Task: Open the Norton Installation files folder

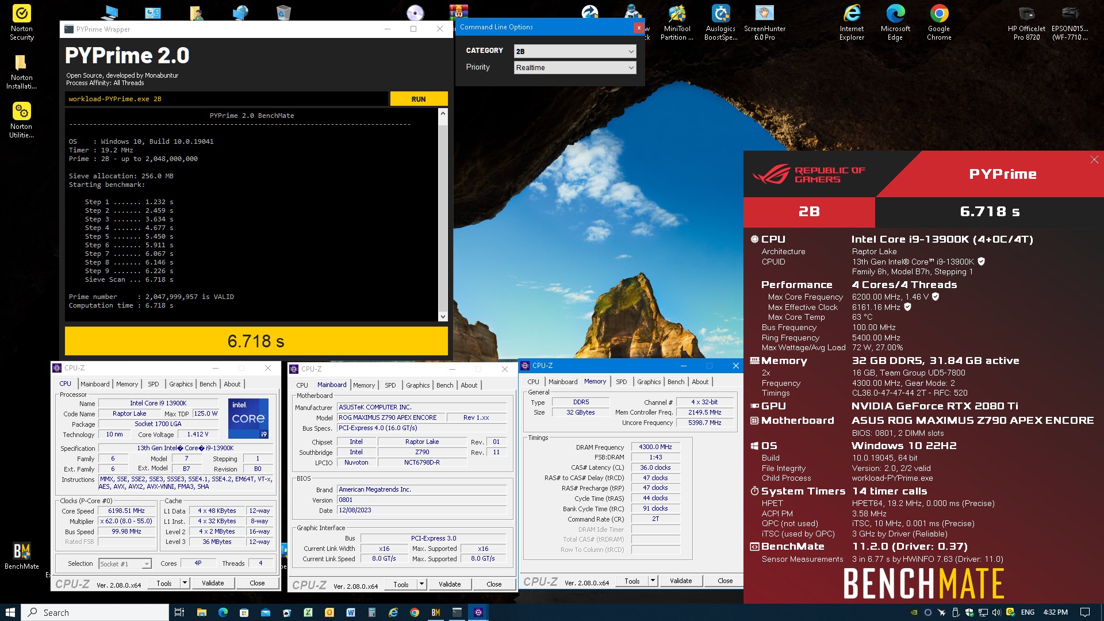Action: pyautogui.click(x=21, y=72)
